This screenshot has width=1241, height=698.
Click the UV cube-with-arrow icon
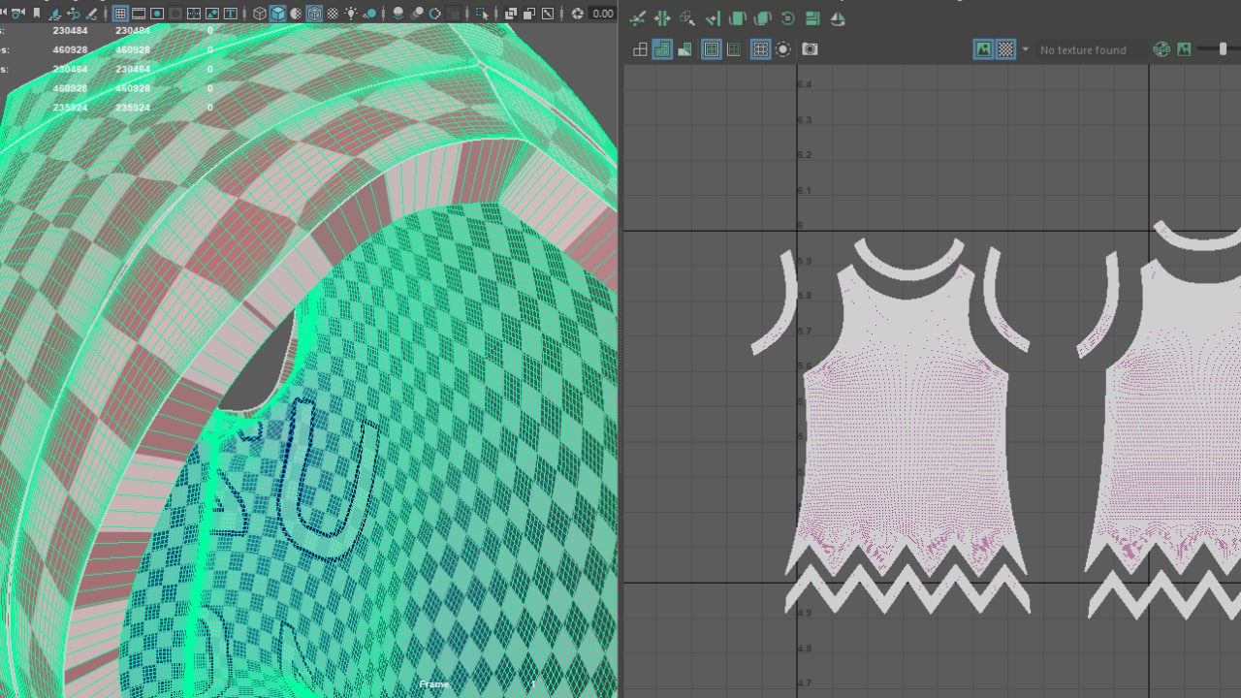pos(687,19)
